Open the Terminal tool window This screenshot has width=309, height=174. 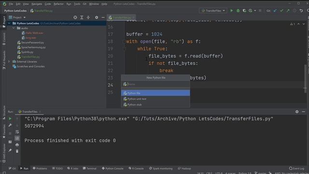(x=90, y=168)
